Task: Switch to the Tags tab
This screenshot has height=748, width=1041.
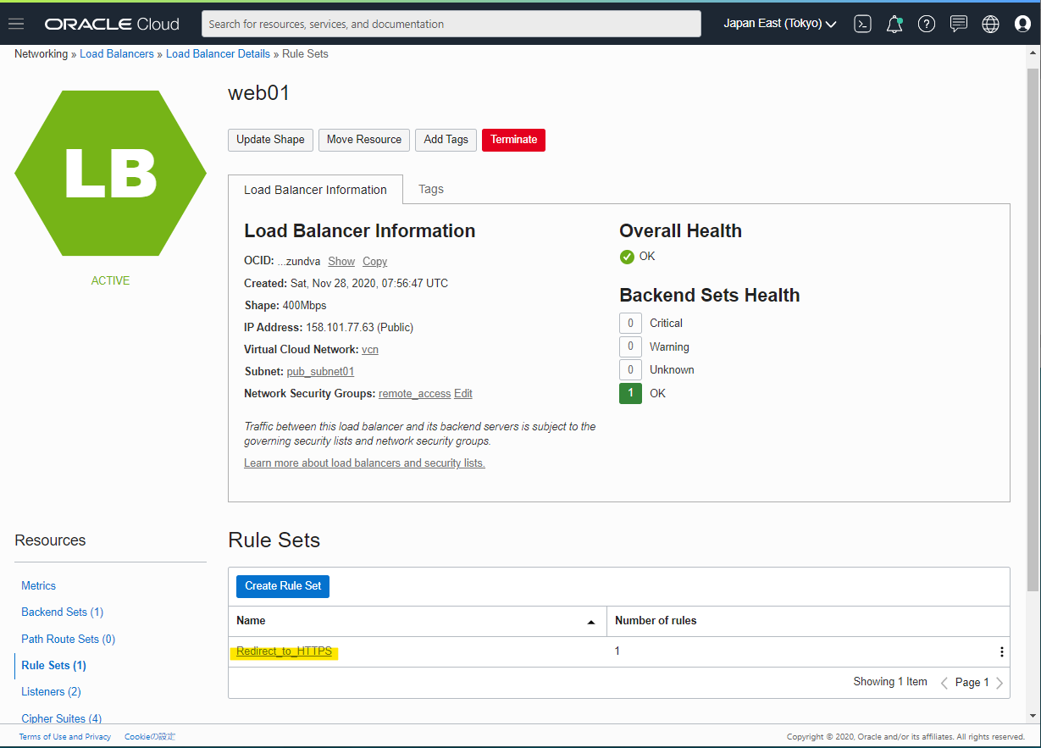Action: pyautogui.click(x=431, y=189)
